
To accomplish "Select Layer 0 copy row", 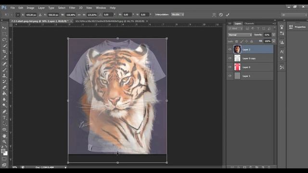I will coord(250,58).
